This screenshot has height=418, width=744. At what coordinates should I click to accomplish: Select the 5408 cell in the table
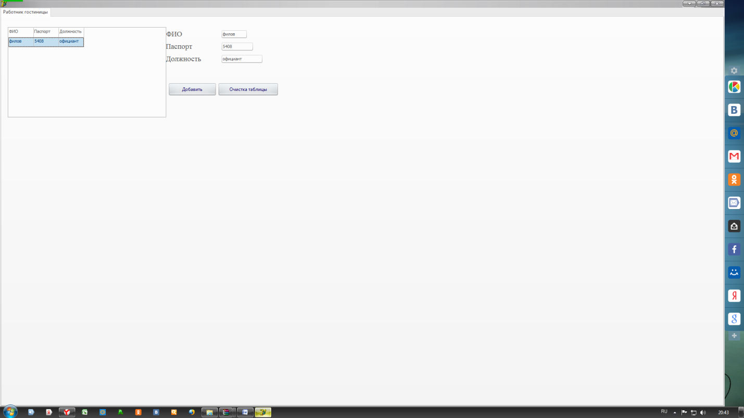pyautogui.click(x=46, y=42)
